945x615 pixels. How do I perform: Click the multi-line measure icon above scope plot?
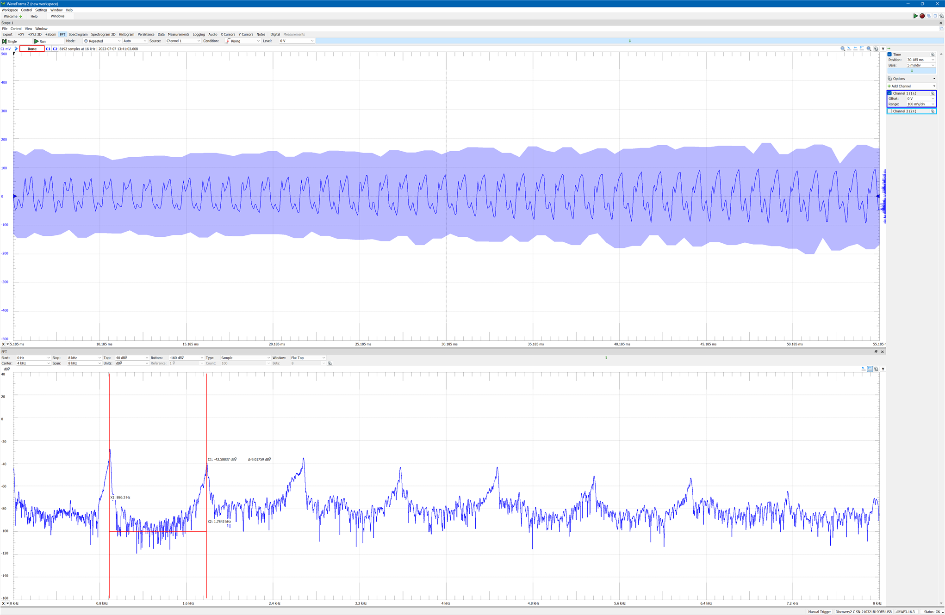862,49
